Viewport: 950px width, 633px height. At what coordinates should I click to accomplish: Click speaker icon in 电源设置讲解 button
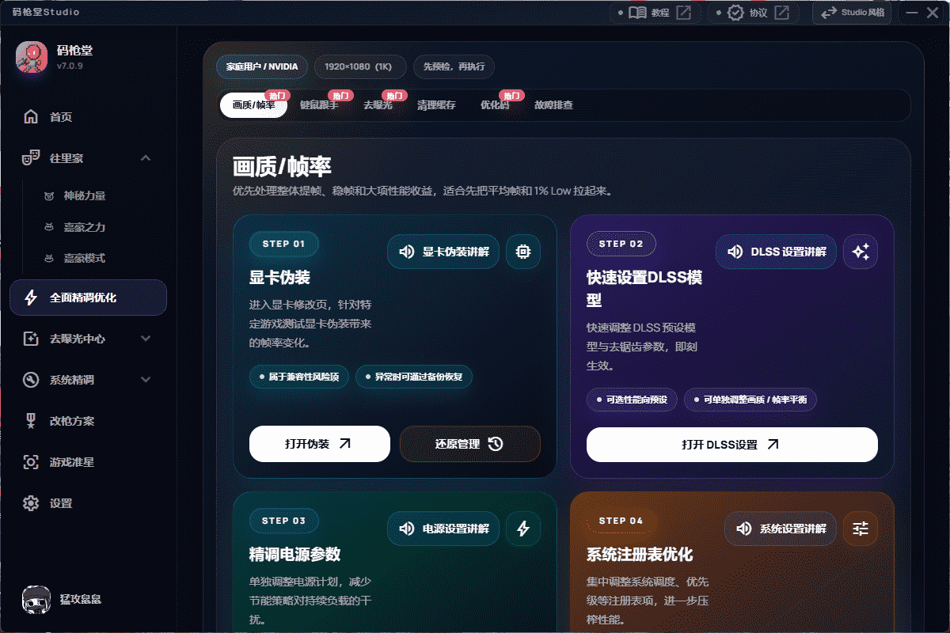[407, 529]
